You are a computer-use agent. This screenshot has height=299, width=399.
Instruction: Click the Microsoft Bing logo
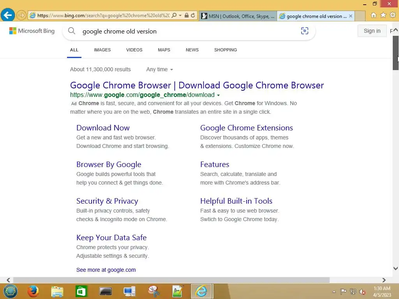pyautogui.click(x=32, y=31)
